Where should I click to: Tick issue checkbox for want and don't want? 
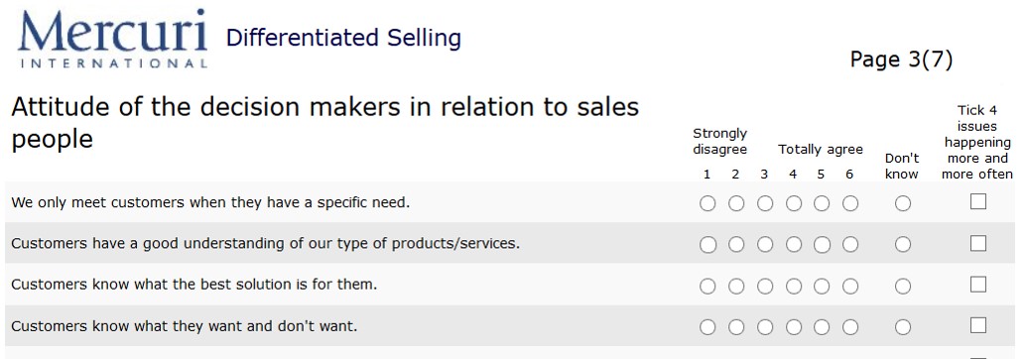point(977,325)
